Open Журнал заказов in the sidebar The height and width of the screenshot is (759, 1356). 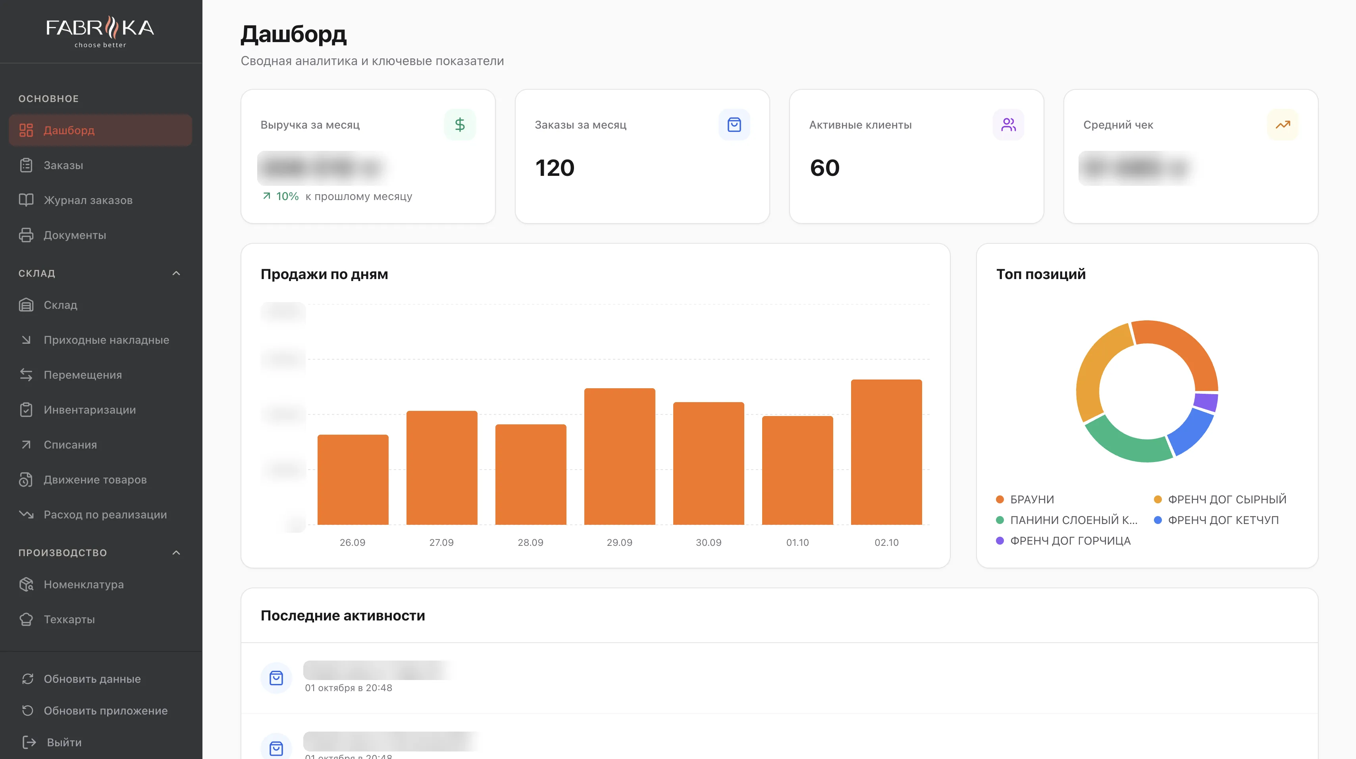coord(100,200)
